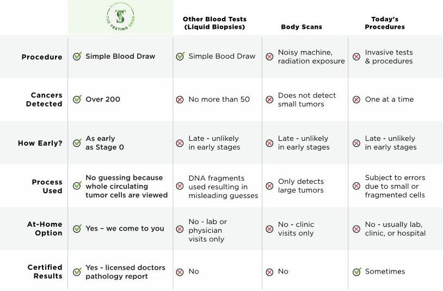Viewport: 443px width, 291px height.
Task: Select the Body Scans column header
Action: click(x=302, y=27)
